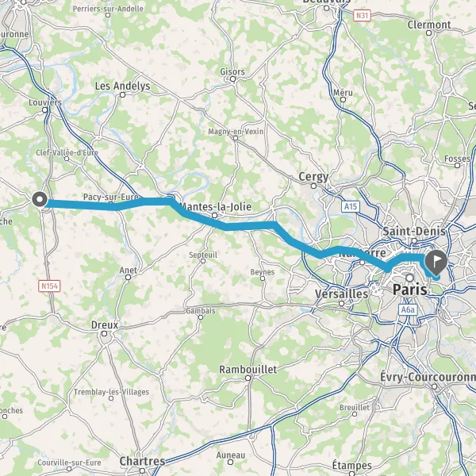476x476 pixels.
Task: Click the Mantes-la-Jolie town dot
Action: tap(215, 216)
